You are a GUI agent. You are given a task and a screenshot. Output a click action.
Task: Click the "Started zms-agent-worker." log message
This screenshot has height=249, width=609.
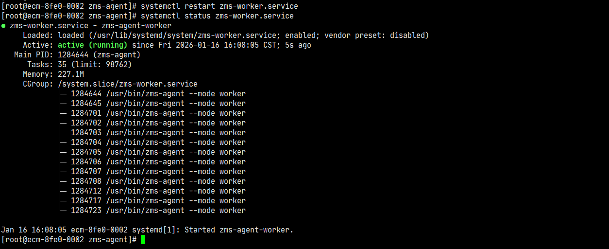239,230
